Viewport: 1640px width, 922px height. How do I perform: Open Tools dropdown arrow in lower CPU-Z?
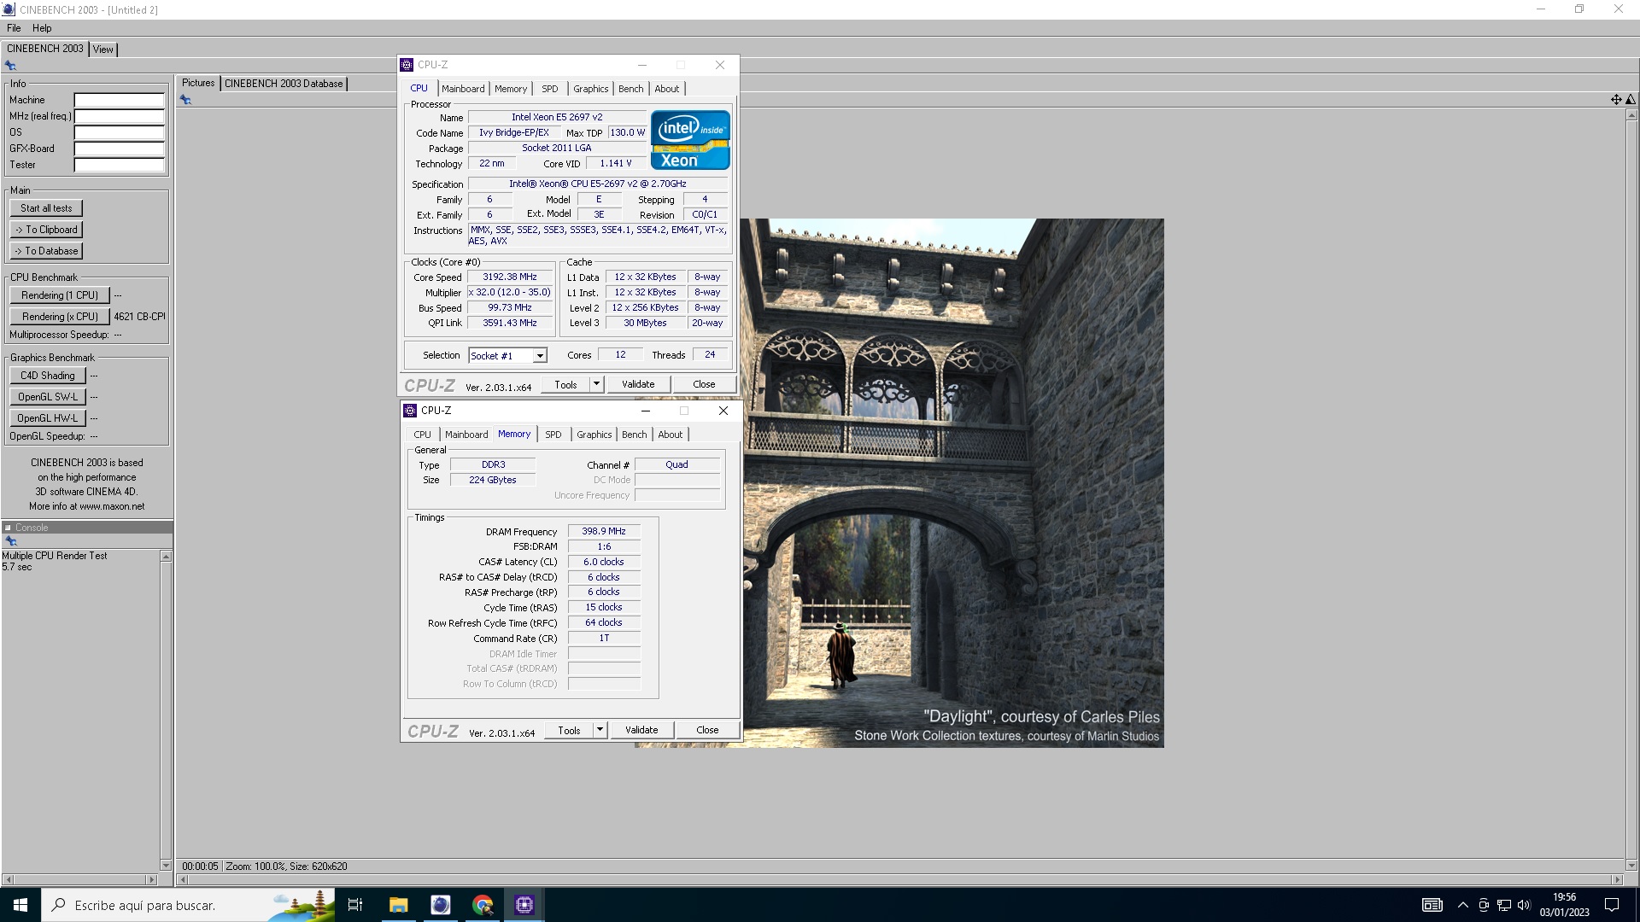(600, 730)
